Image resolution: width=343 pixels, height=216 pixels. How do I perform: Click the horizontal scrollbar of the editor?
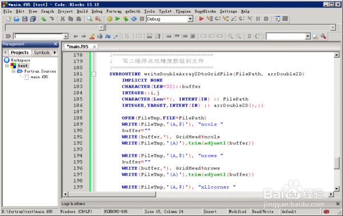tap(199, 194)
